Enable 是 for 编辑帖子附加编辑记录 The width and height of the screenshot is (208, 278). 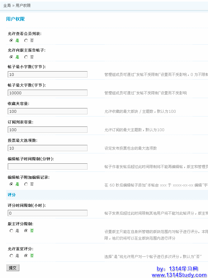coord(12,184)
